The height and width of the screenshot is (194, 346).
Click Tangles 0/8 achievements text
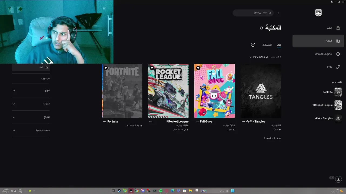[276, 126]
